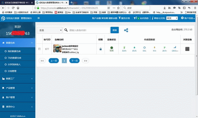Click the green online status indicator

pyautogui.click(x=112, y=48)
